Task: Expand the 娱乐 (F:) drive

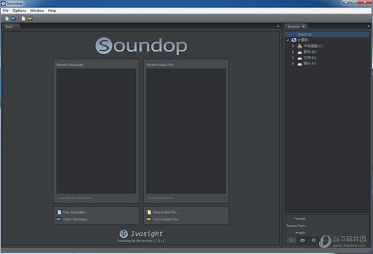Action: pyautogui.click(x=293, y=63)
